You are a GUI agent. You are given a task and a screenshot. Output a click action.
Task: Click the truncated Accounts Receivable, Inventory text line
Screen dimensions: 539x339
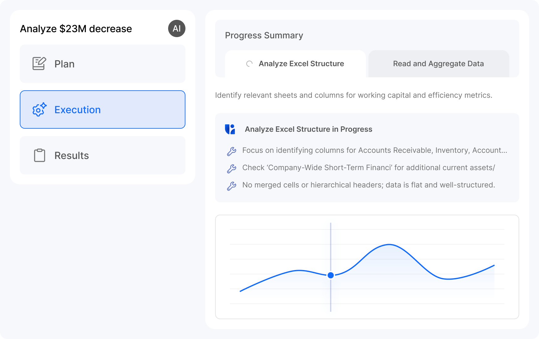coord(375,150)
